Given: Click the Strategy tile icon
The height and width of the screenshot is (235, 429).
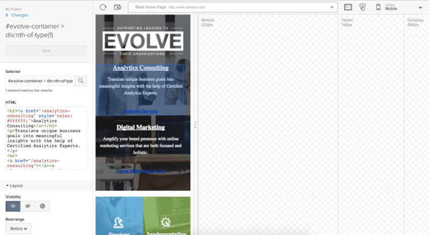Looking at the screenshot, I should pyautogui.click(x=119, y=223).
